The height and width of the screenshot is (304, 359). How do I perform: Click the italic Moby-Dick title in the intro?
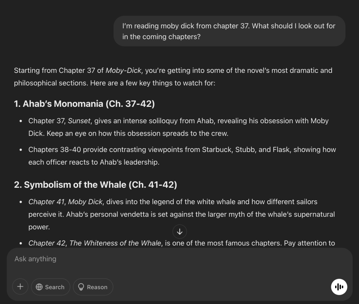tap(124, 70)
